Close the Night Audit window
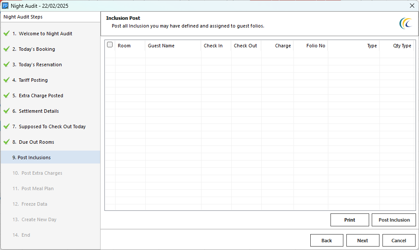The width and height of the screenshot is (419, 250). pos(412,6)
